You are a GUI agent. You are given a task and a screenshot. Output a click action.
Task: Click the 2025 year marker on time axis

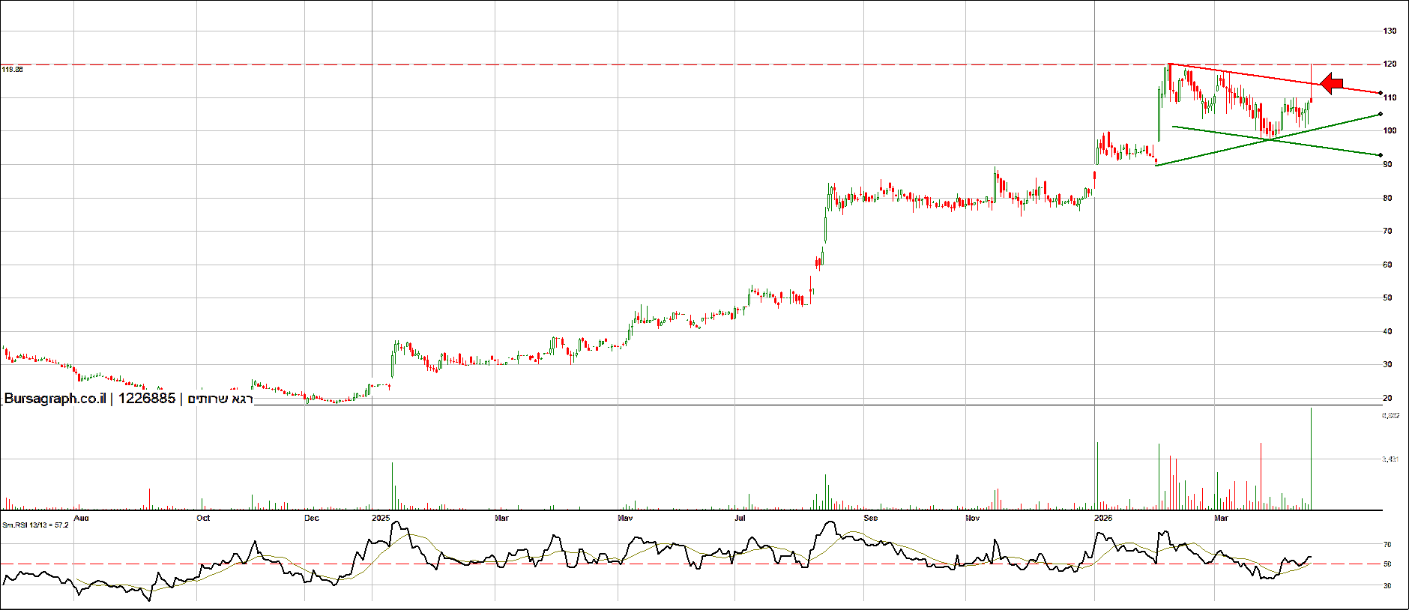(381, 518)
